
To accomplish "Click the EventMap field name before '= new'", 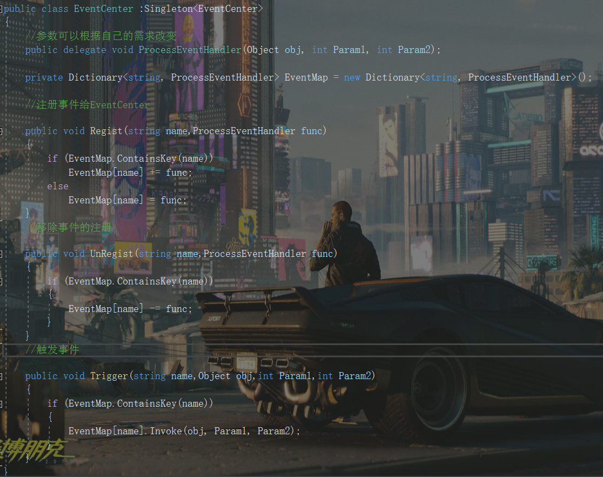I will pyautogui.click(x=306, y=78).
